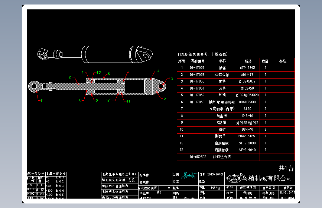Click part number cell DJ-17060

point(197,81)
